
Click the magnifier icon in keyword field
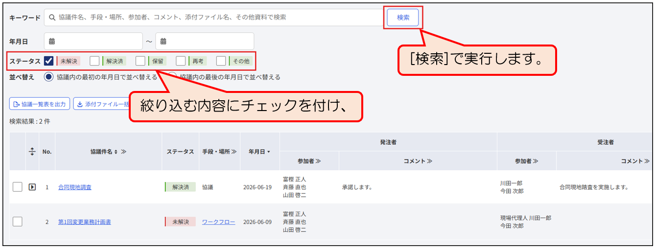51,17
